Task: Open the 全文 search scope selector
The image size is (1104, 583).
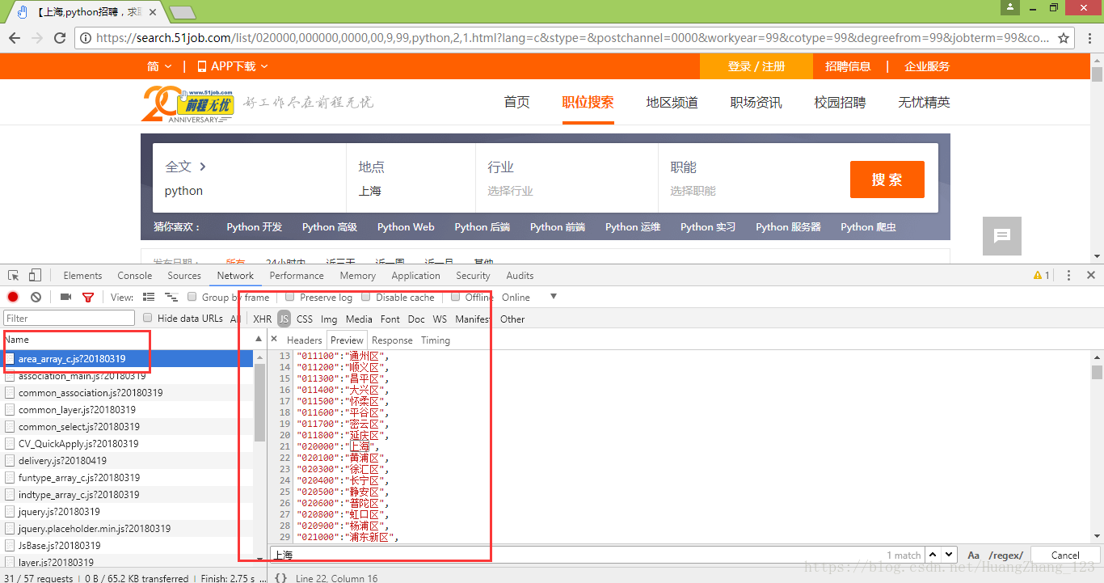Action: pyautogui.click(x=186, y=167)
